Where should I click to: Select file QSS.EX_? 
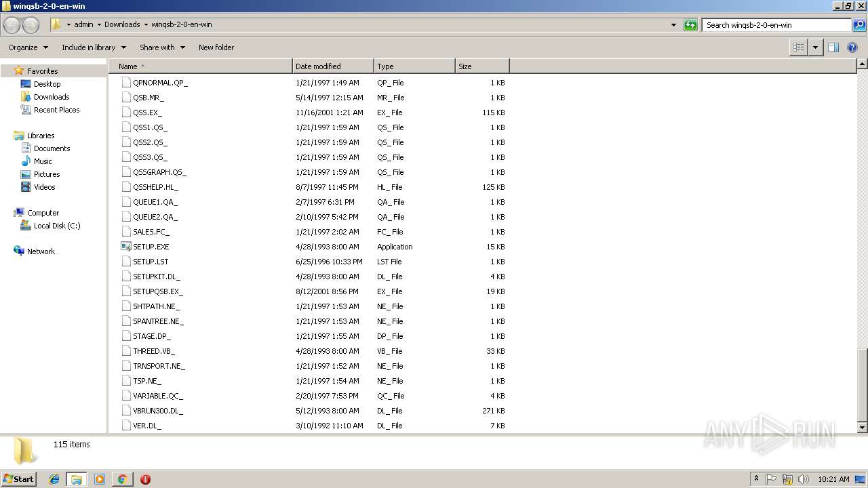pyautogui.click(x=147, y=113)
